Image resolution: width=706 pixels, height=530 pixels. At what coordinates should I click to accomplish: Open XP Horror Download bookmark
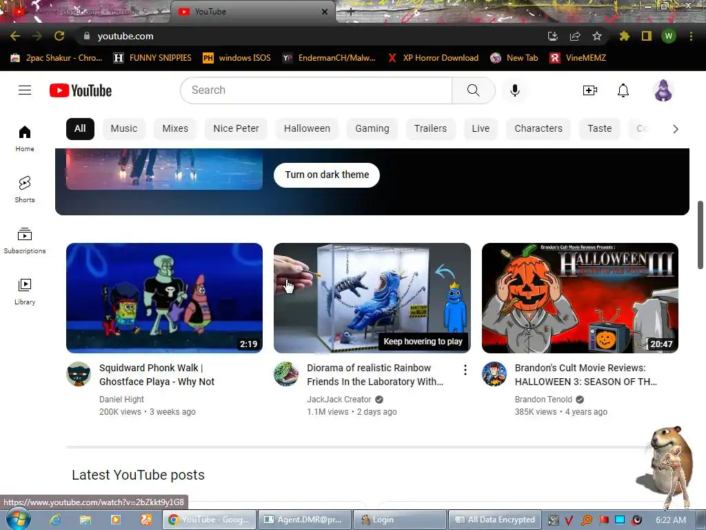click(433, 58)
